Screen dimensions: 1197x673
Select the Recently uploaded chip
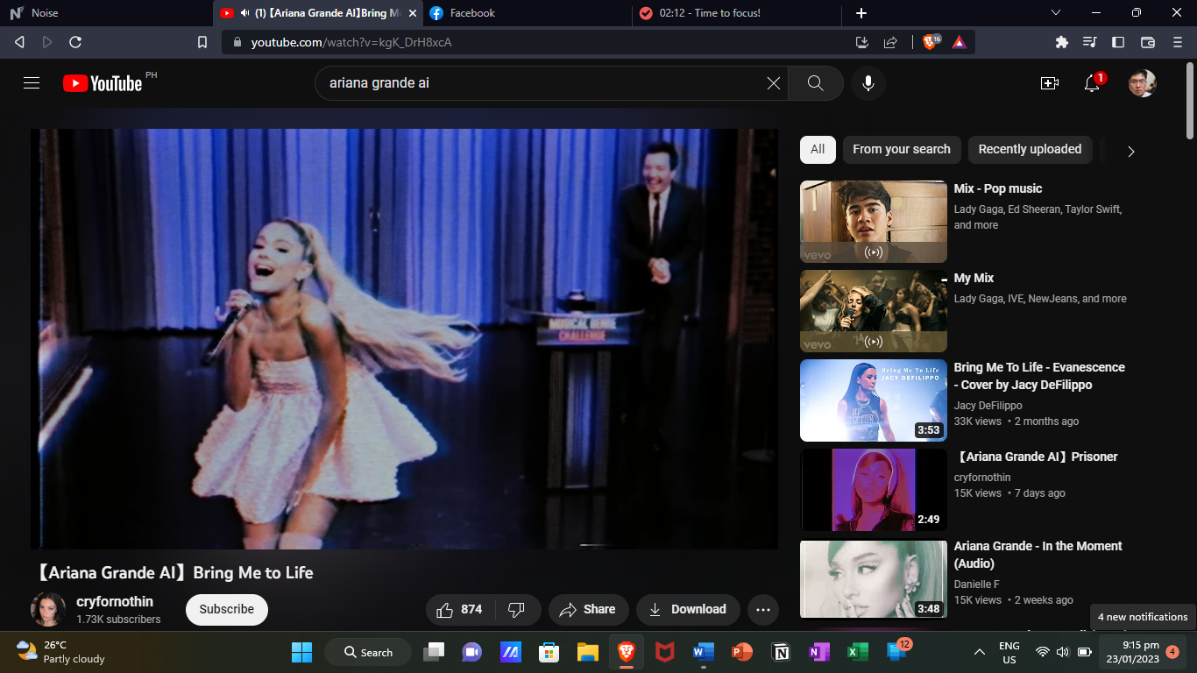point(1031,149)
